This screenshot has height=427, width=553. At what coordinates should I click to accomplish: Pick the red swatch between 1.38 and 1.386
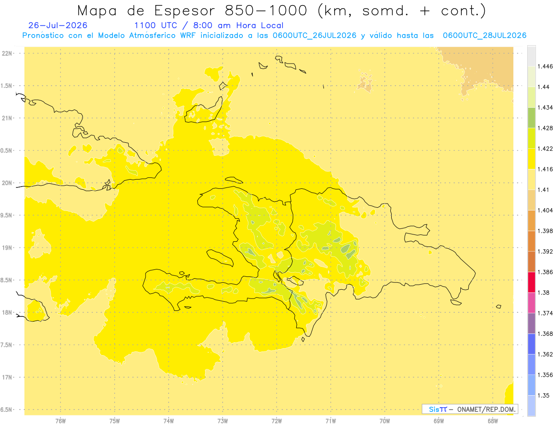coord(531,282)
